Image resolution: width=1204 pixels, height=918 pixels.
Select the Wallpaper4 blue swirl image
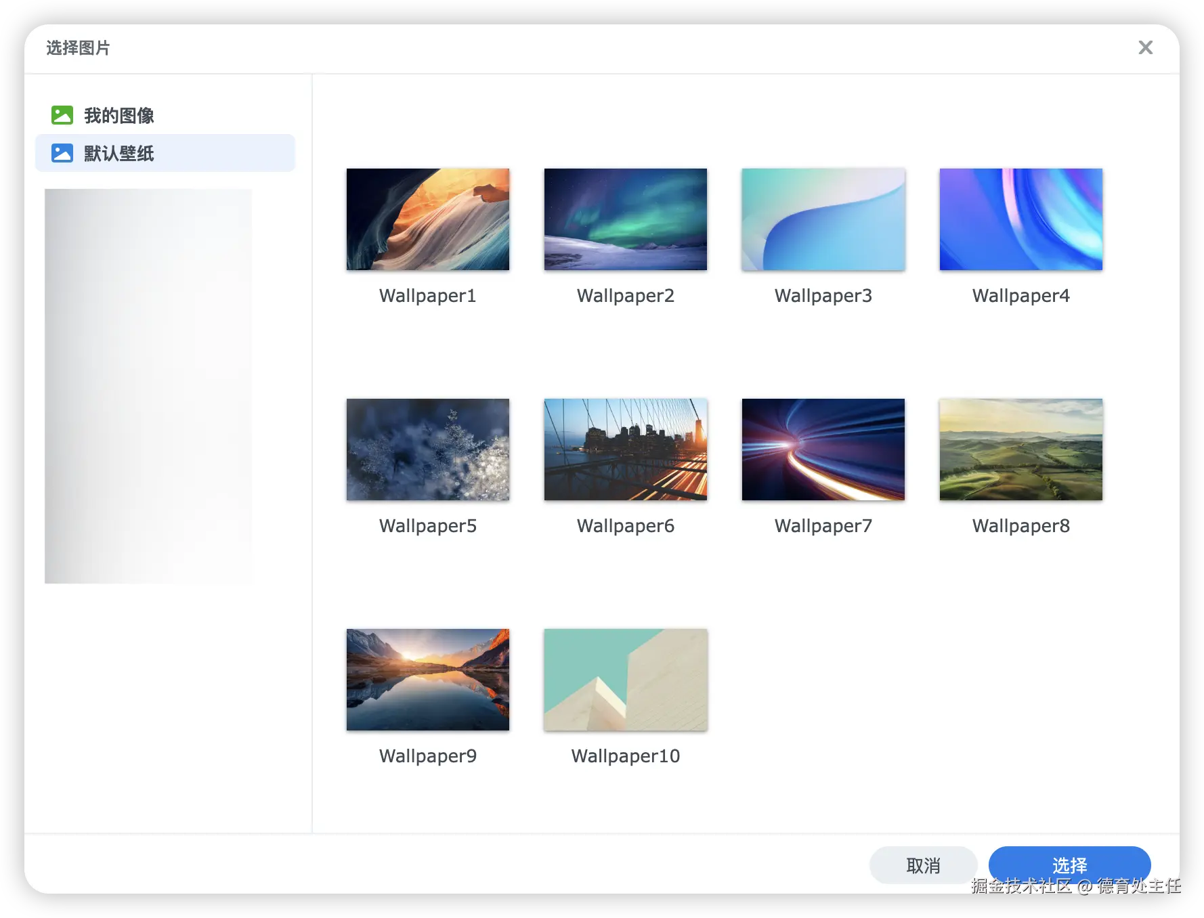1020,219
